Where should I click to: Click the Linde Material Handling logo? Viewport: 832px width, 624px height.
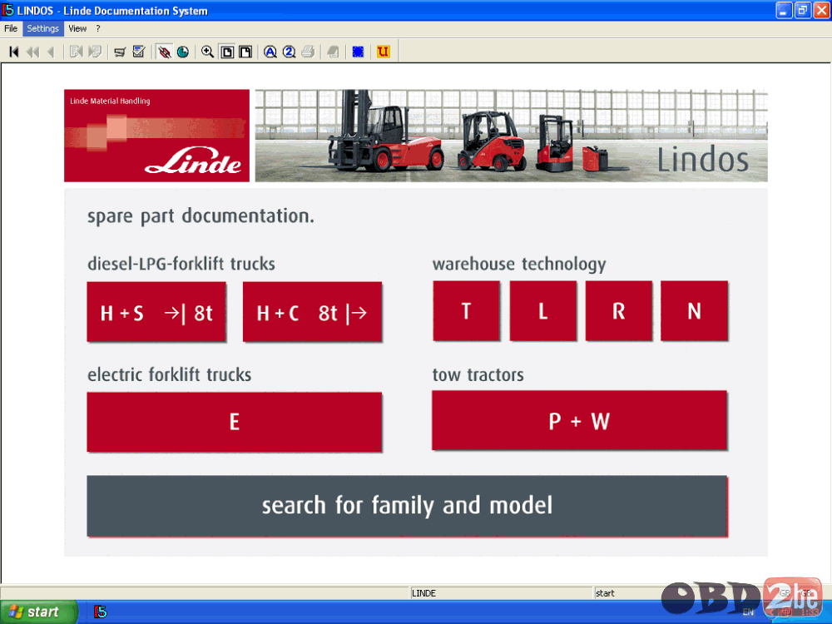156,136
